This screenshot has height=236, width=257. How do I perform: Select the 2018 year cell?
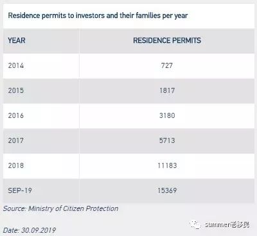pyautogui.click(x=16, y=165)
